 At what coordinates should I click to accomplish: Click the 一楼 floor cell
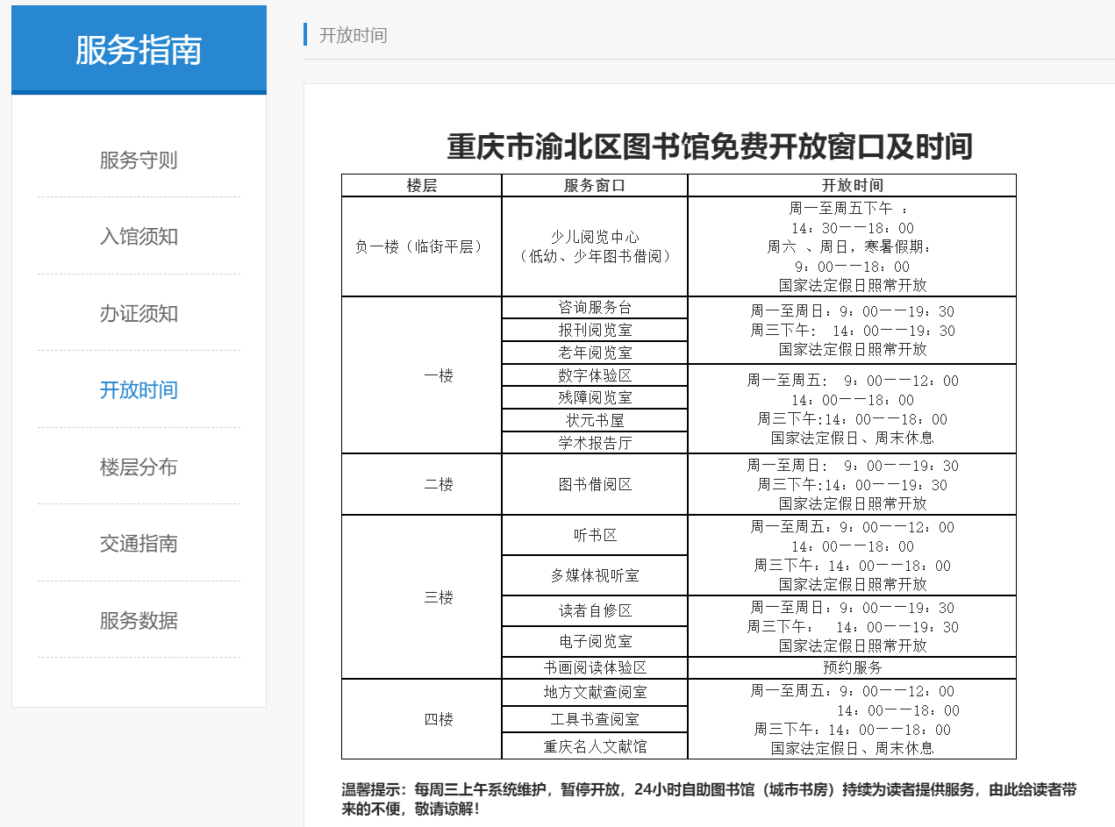tap(421, 375)
